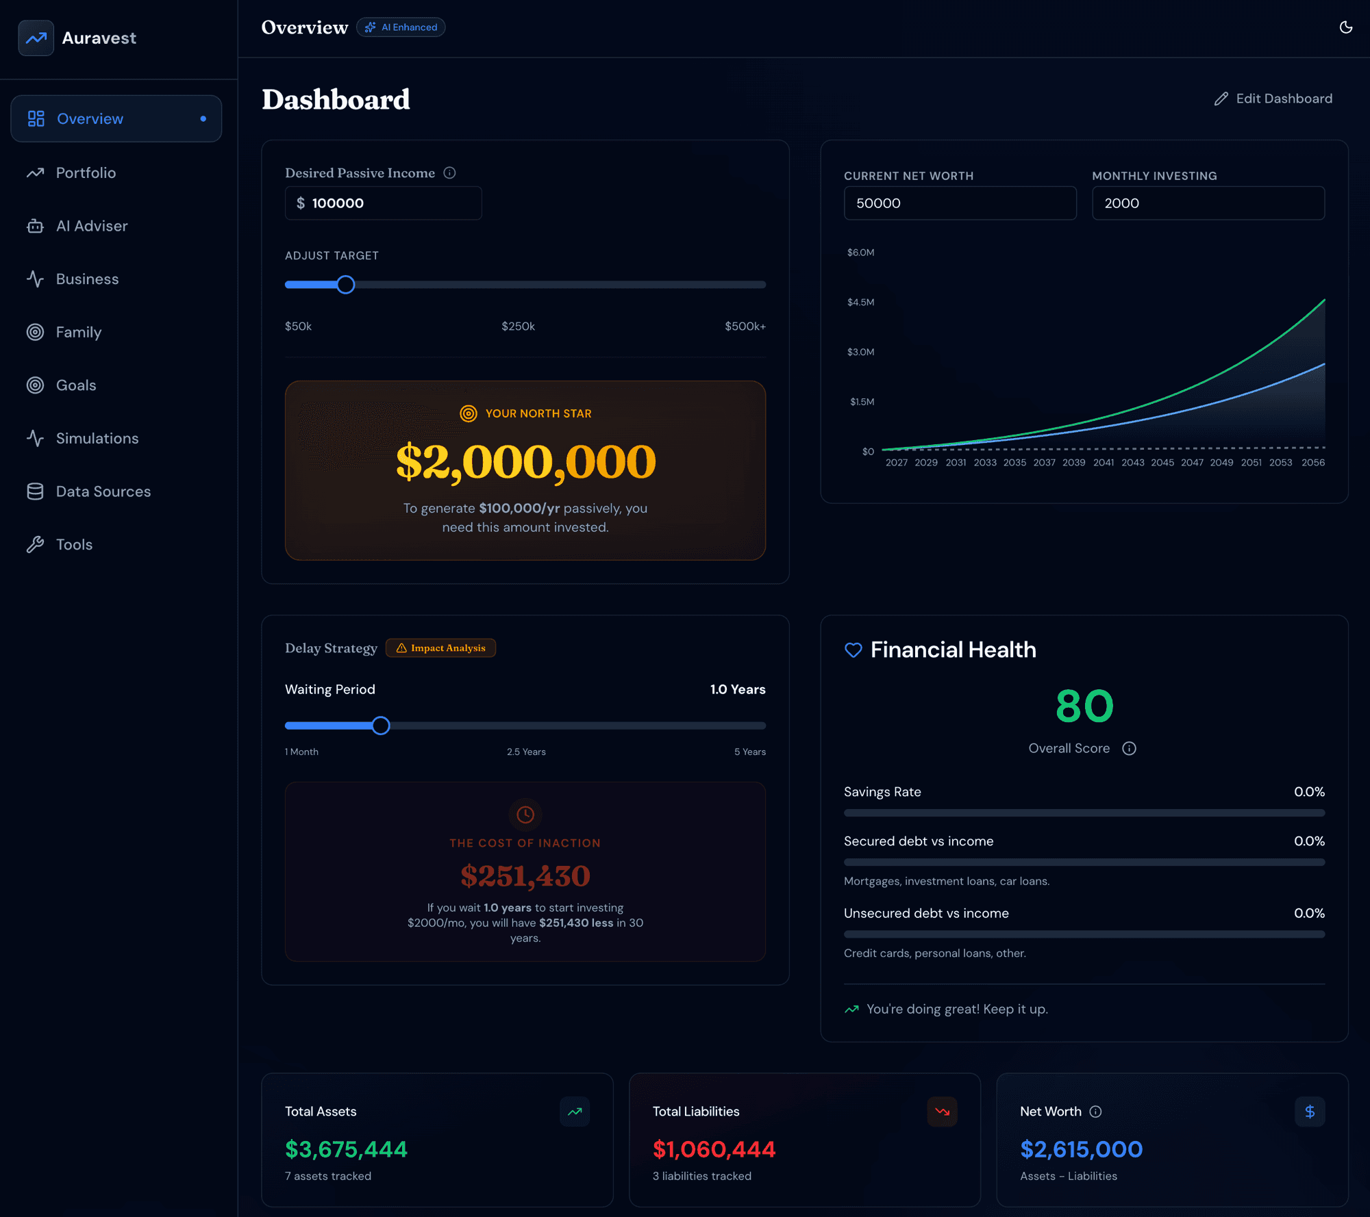Screen dimensions: 1370x1217
Task: Click the Unsecured debt vs income progress bar
Action: (x=1084, y=934)
